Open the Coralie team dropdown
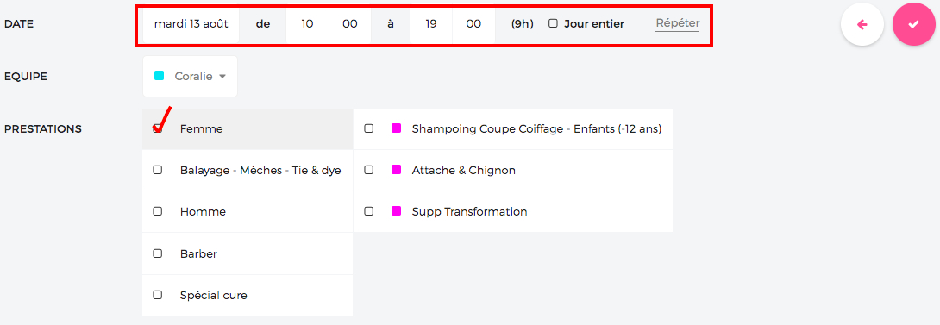This screenshot has width=940, height=325. 190,76
